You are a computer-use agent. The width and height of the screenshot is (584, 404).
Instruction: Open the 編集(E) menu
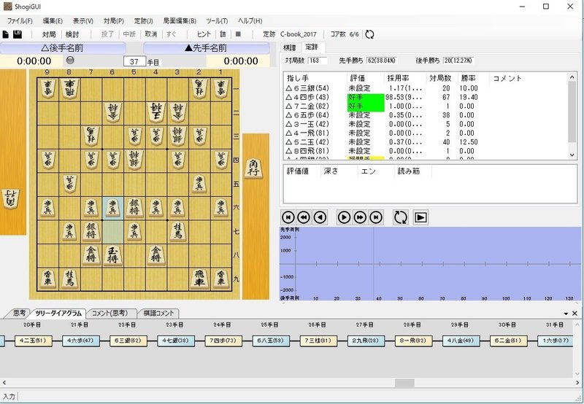tap(53, 21)
